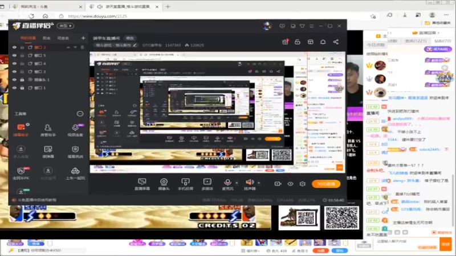Click the 修改 edit button beside room title
The width and height of the screenshot is (456, 256).
click(130, 38)
